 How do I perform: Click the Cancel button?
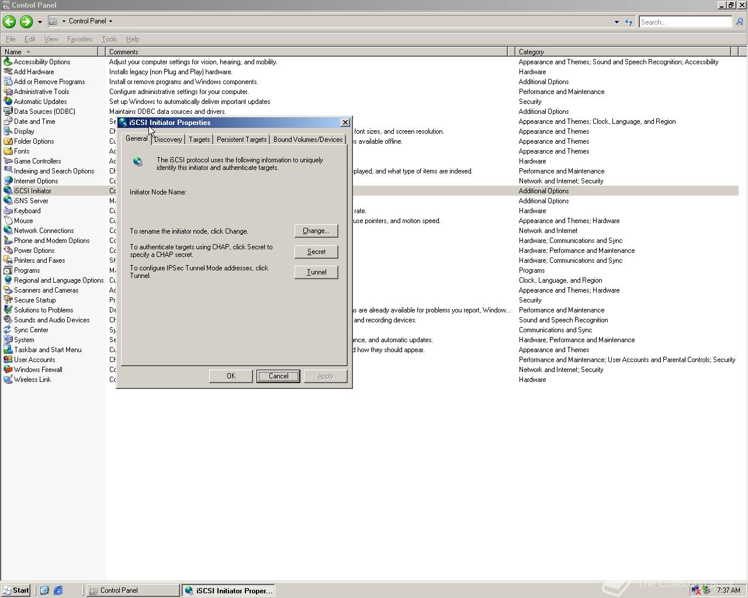tap(278, 376)
